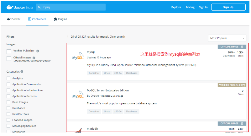Click the Plugins puzzle piece icon
The image size is (251, 136).
55,19
